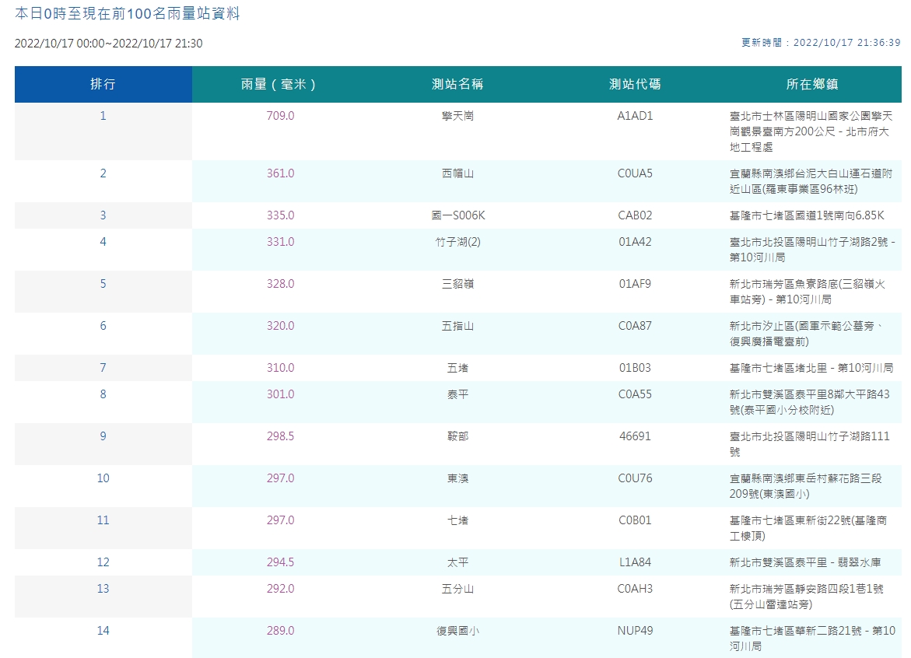
Task: Click station code C0B01
Action: (x=635, y=520)
